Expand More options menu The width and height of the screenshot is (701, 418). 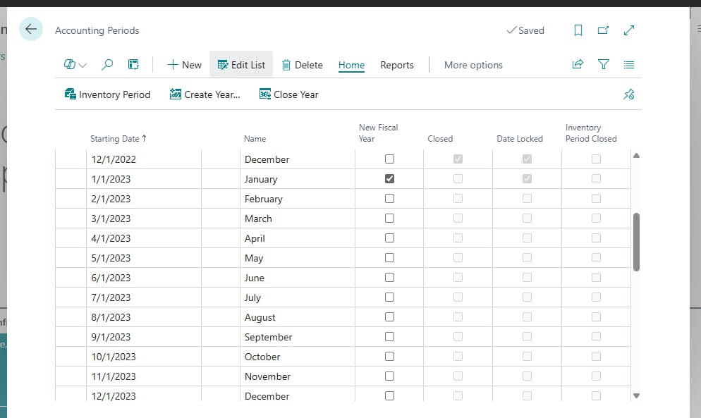click(473, 65)
